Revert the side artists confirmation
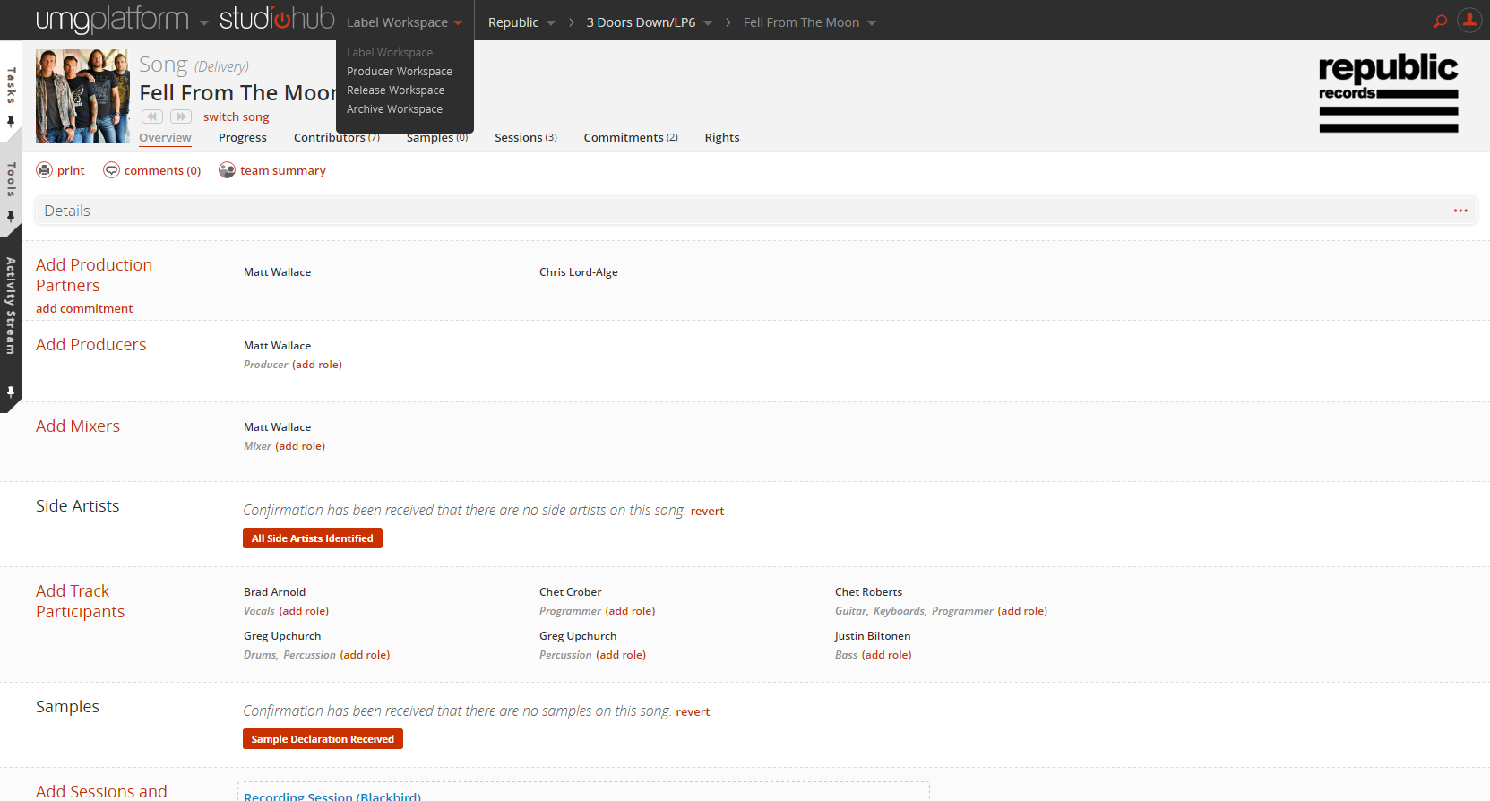This screenshot has height=801, width=1490. pos(707,512)
